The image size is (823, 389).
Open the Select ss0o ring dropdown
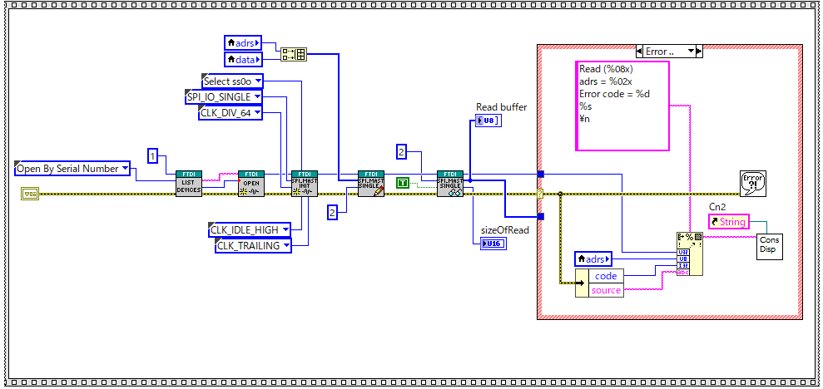(x=258, y=81)
